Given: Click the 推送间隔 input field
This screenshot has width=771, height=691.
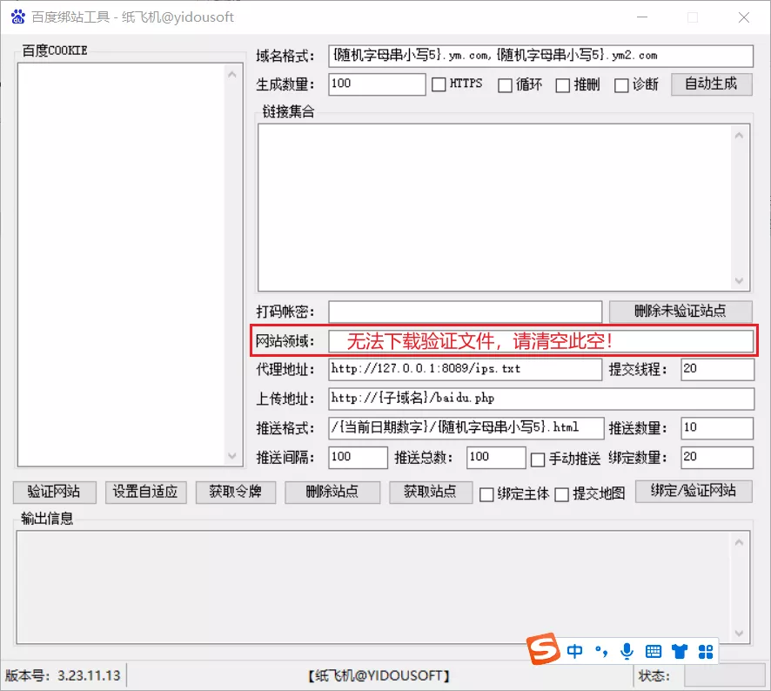Looking at the screenshot, I should point(358,458).
